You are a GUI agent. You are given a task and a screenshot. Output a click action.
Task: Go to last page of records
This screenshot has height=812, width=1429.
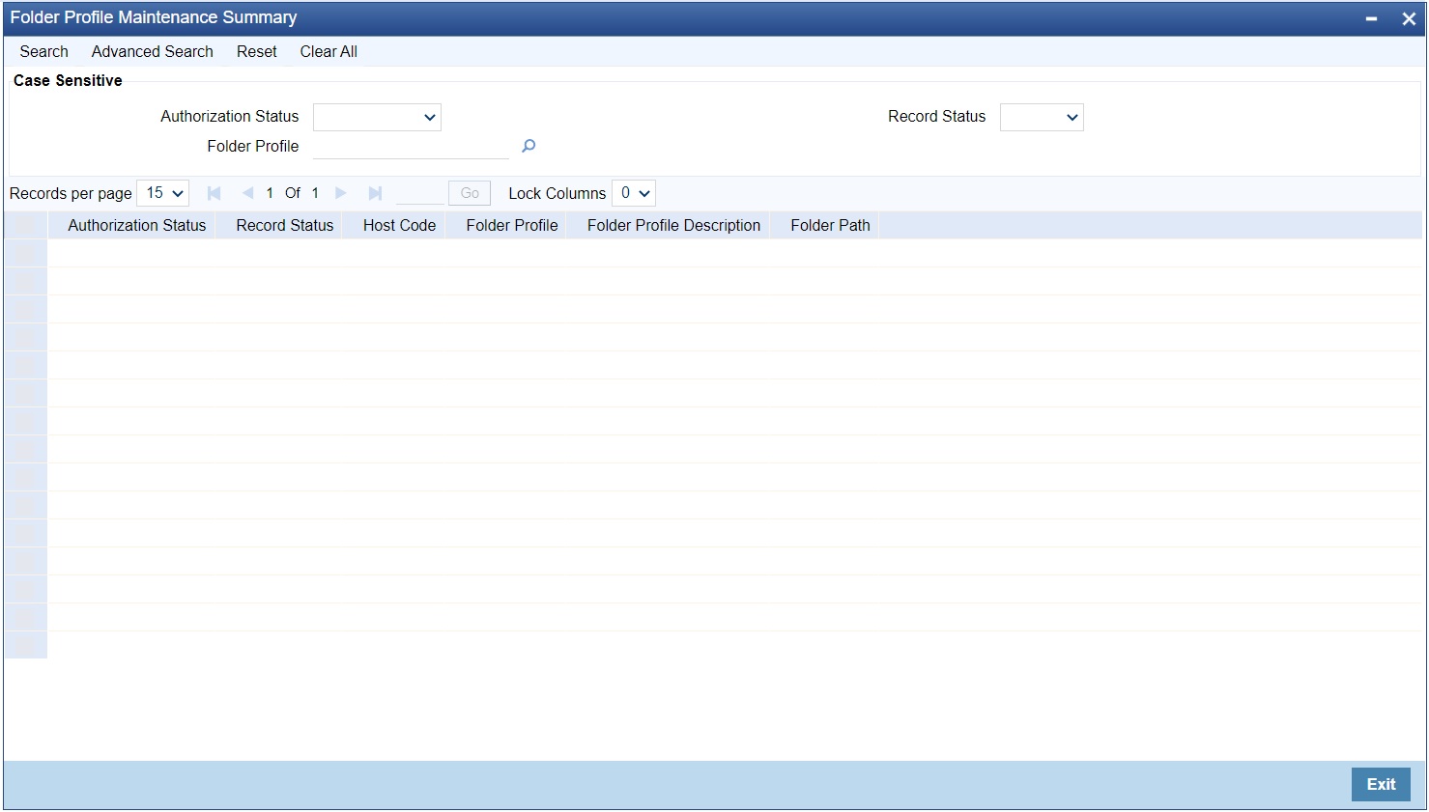point(375,193)
